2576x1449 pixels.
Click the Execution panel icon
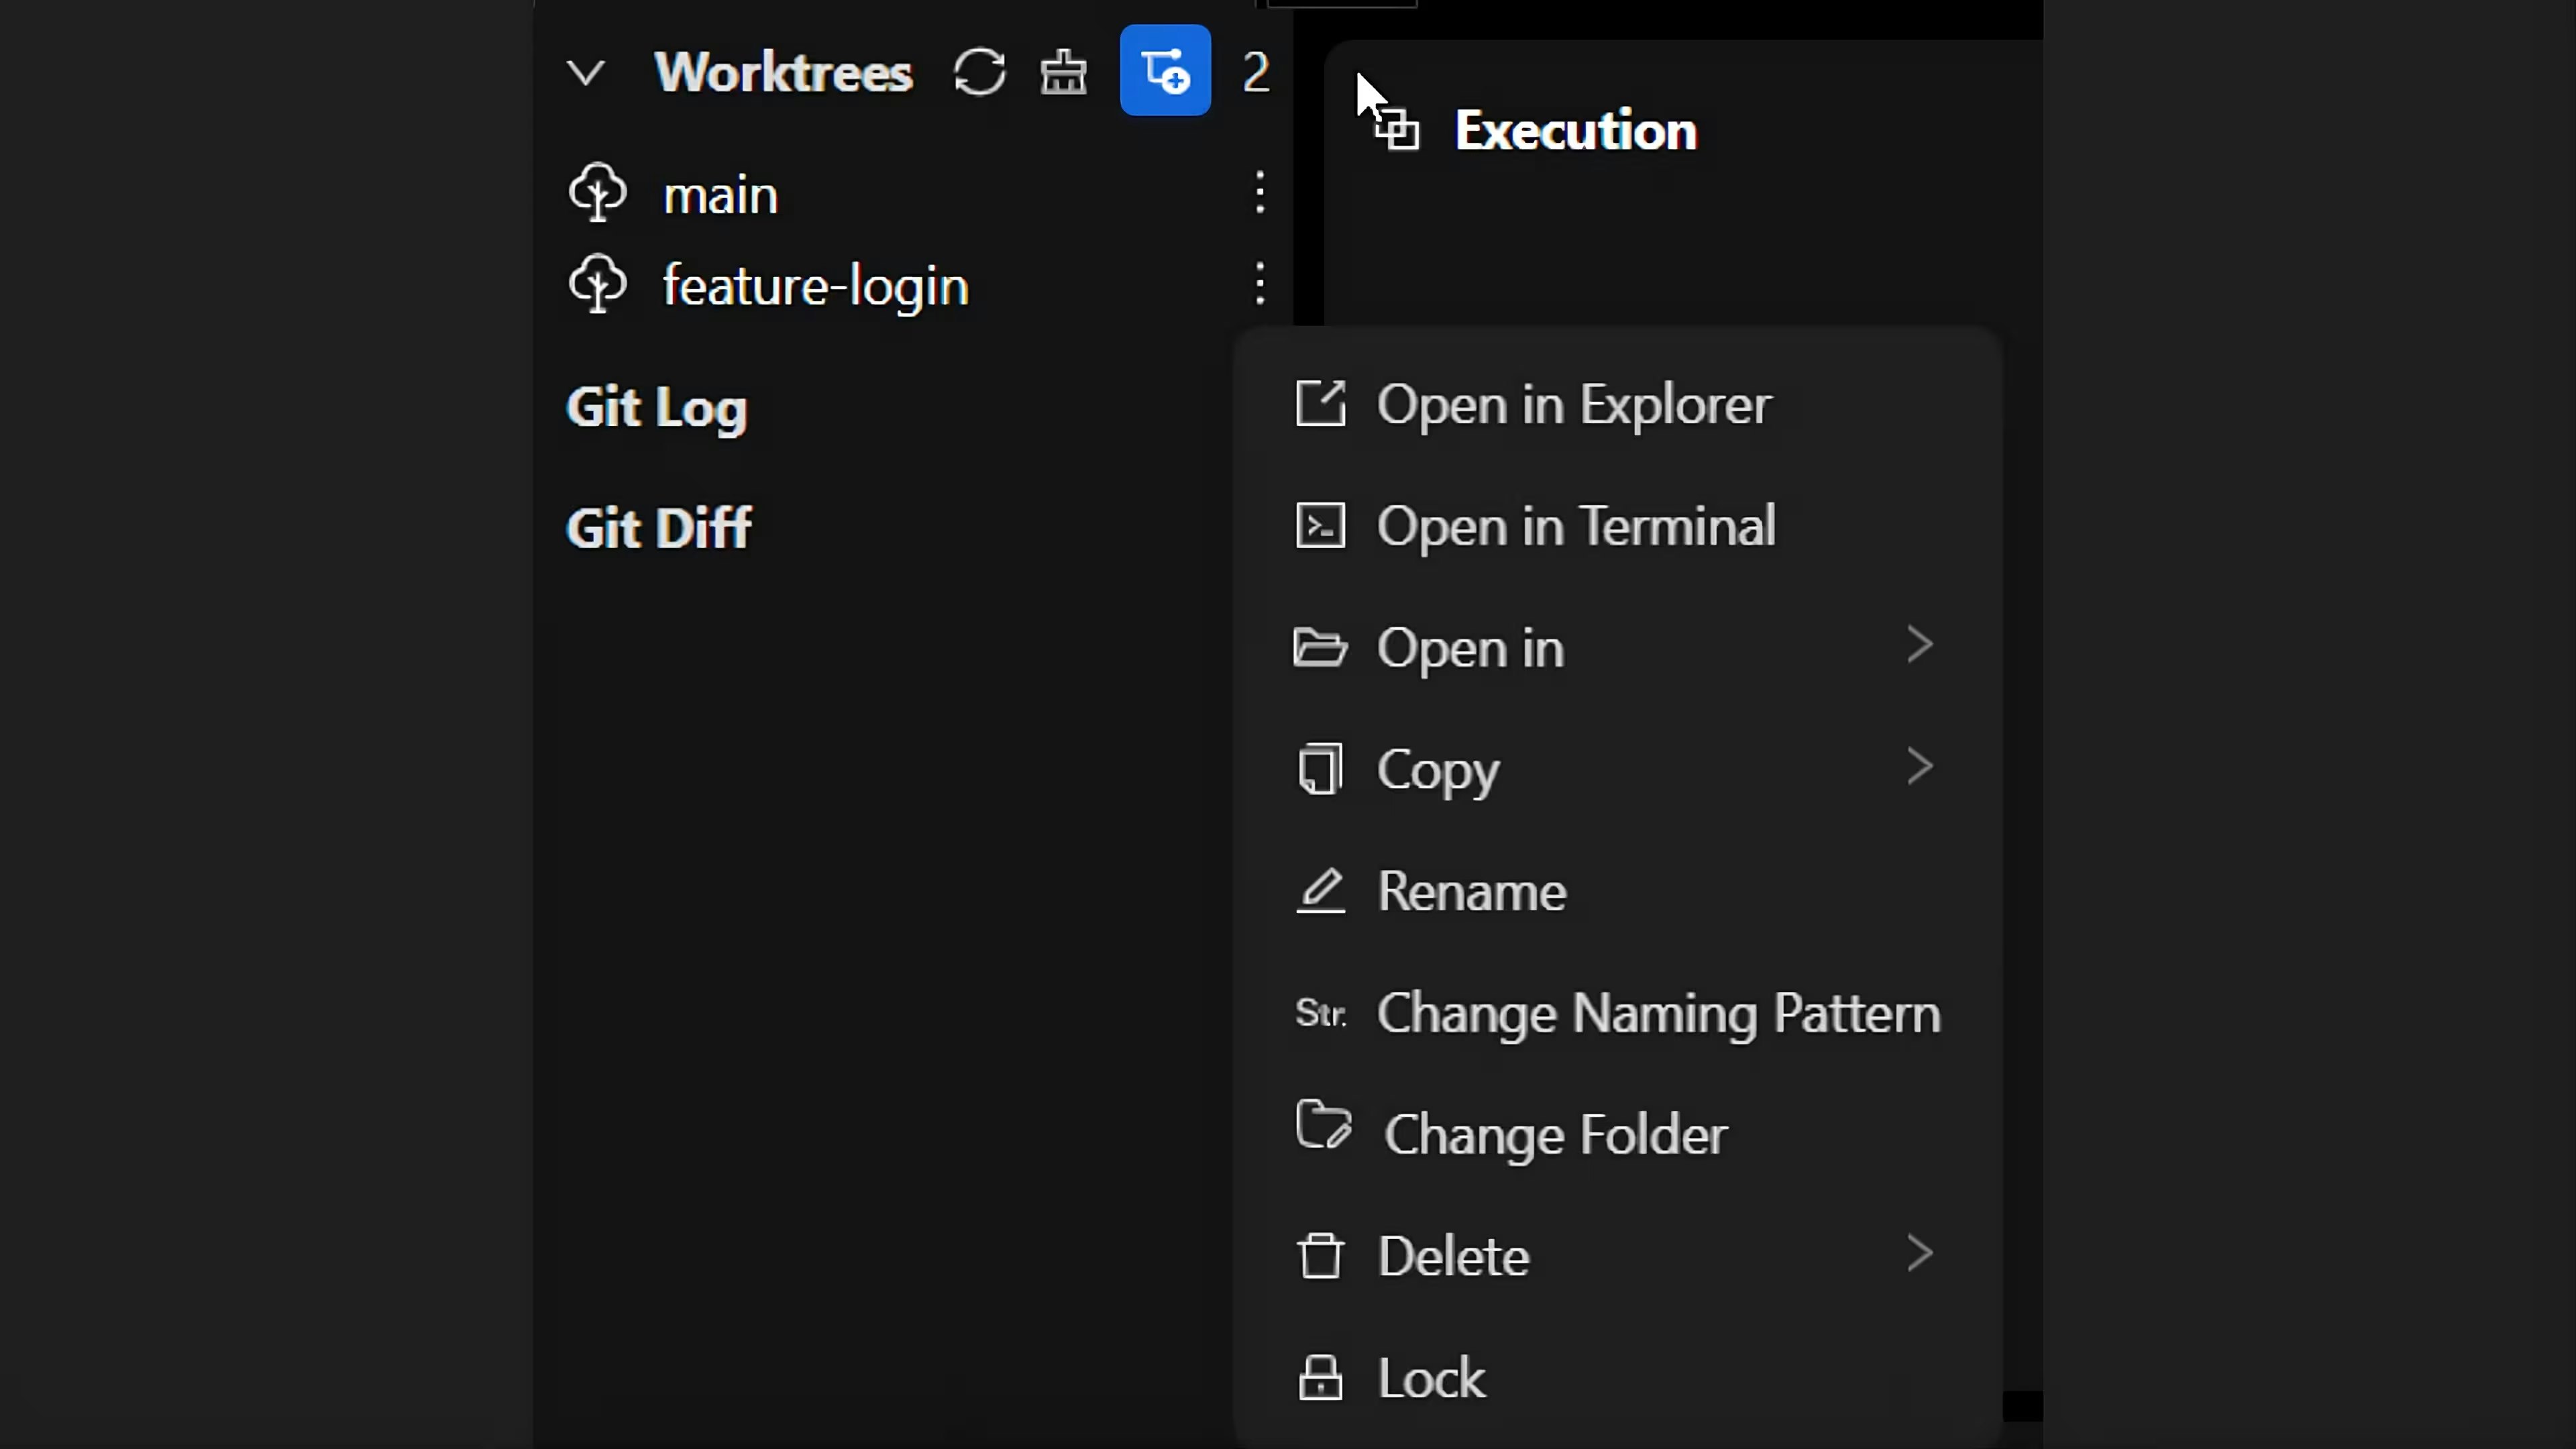pos(1397,130)
